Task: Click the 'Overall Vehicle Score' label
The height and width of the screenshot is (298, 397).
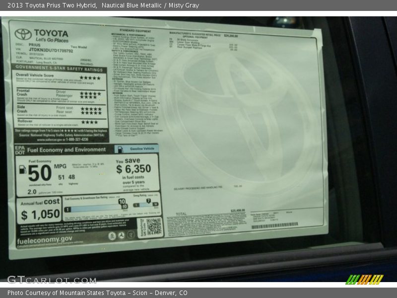Action: 35,75
